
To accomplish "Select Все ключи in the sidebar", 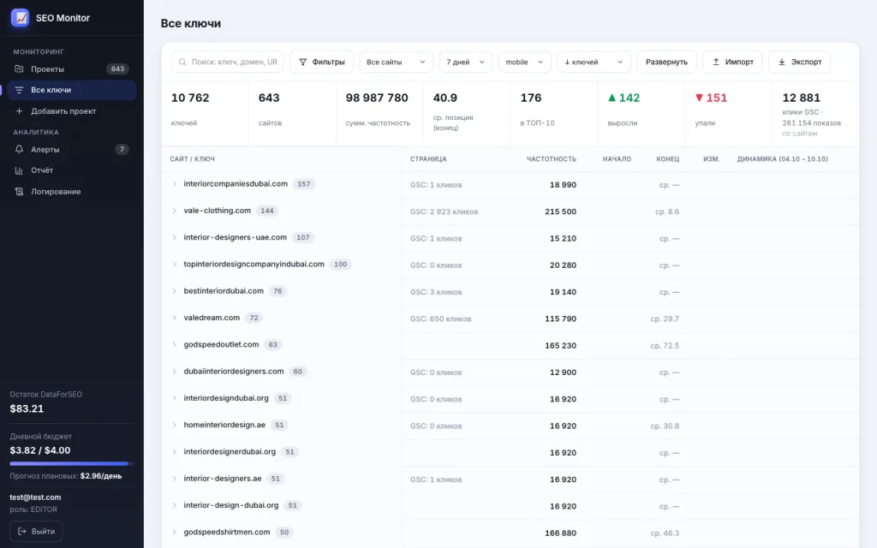I will pos(72,90).
